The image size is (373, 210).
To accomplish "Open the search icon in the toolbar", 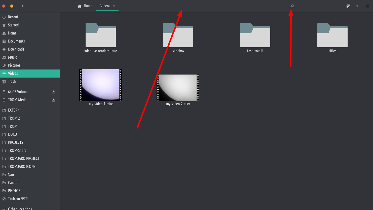I will (x=292, y=6).
